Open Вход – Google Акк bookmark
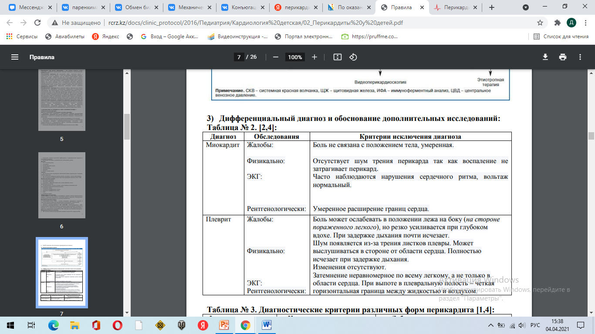 point(170,37)
